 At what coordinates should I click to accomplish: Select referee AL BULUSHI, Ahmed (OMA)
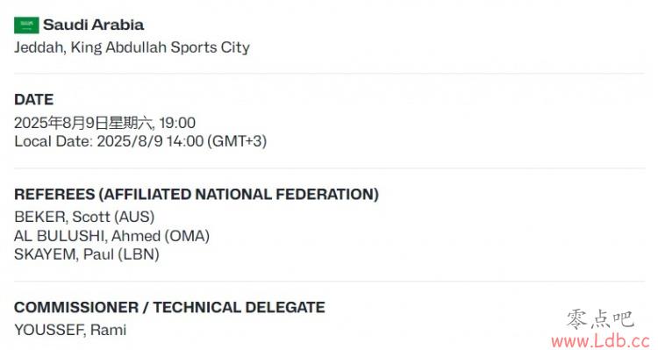[x=111, y=235]
